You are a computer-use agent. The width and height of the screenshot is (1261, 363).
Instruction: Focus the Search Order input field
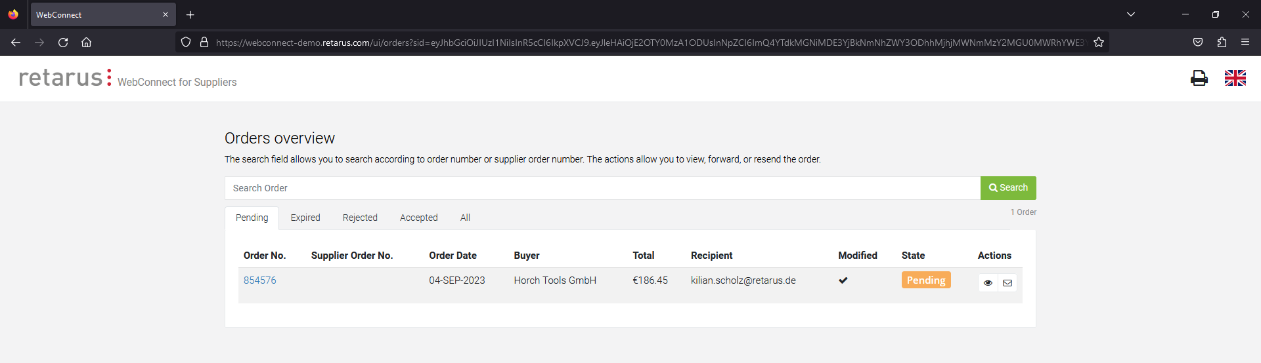(602, 188)
